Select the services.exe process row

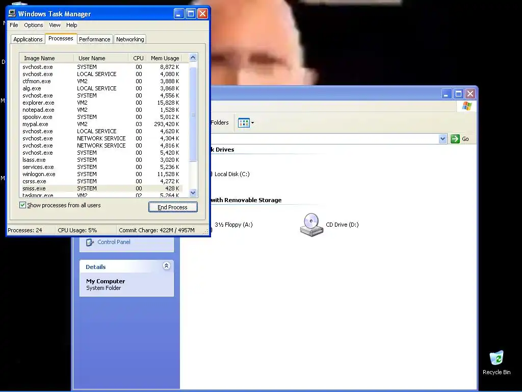click(x=101, y=167)
